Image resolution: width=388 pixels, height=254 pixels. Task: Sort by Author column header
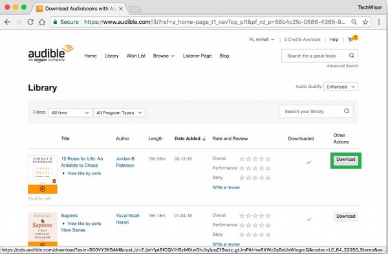(x=122, y=139)
